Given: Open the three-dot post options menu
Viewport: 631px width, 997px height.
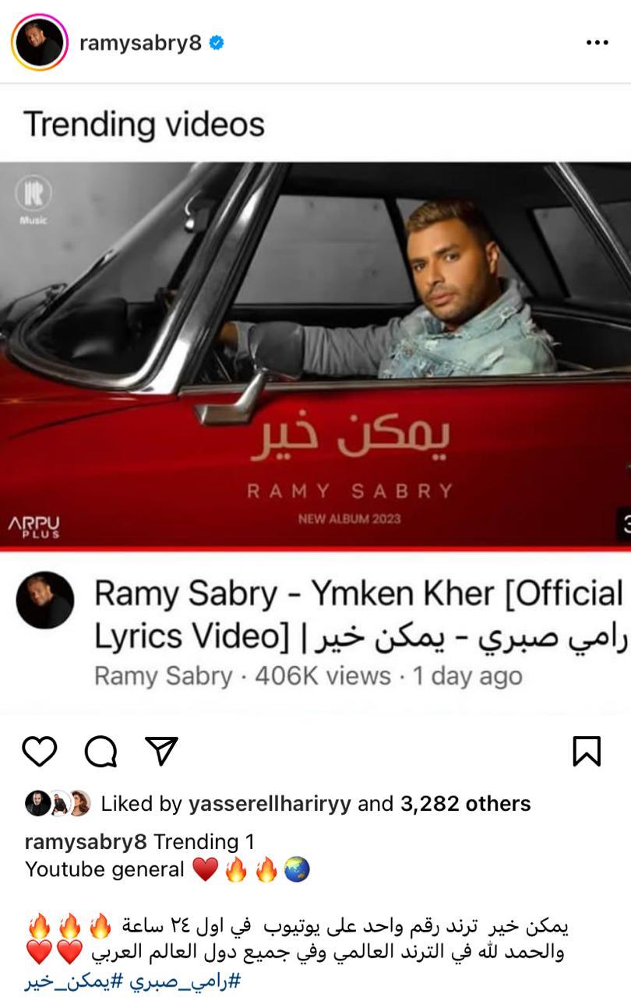Looking at the screenshot, I should (x=597, y=43).
